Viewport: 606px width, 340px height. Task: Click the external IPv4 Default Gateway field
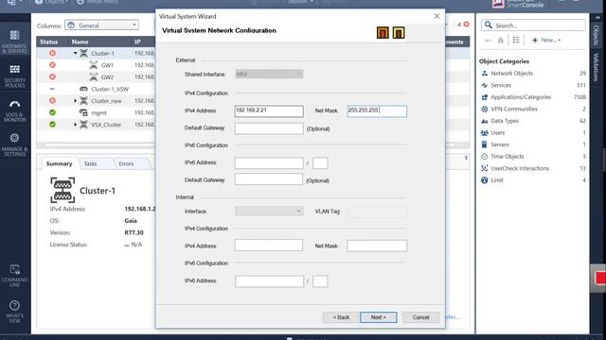(269, 128)
